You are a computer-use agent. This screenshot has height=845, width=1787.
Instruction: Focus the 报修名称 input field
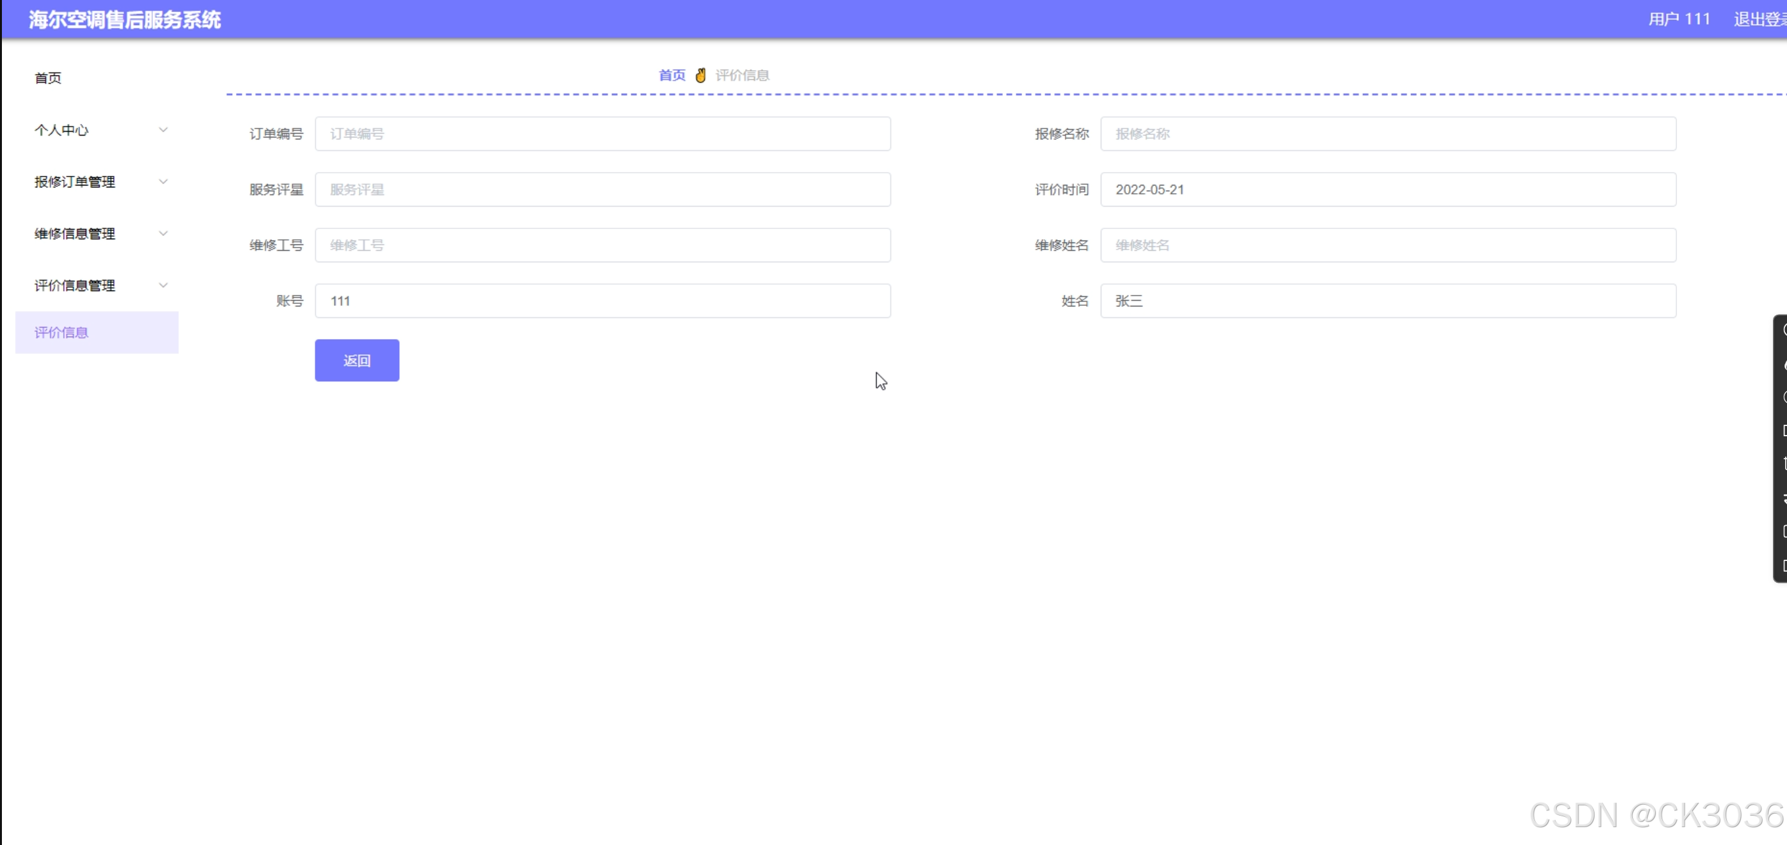click(1387, 134)
